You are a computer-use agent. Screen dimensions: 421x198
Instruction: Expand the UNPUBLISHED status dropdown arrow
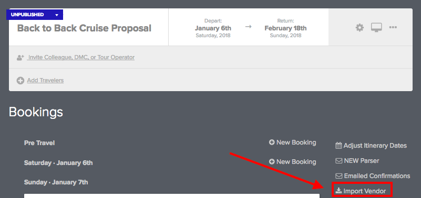tap(57, 15)
